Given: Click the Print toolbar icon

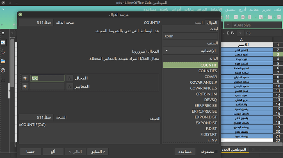Looking at the screenshot, I should pyautogui.click(x=243, y=17).
